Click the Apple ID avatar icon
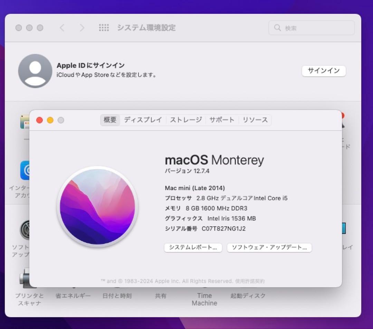Viewport: 373px width, 329px height. click(35, 71)
